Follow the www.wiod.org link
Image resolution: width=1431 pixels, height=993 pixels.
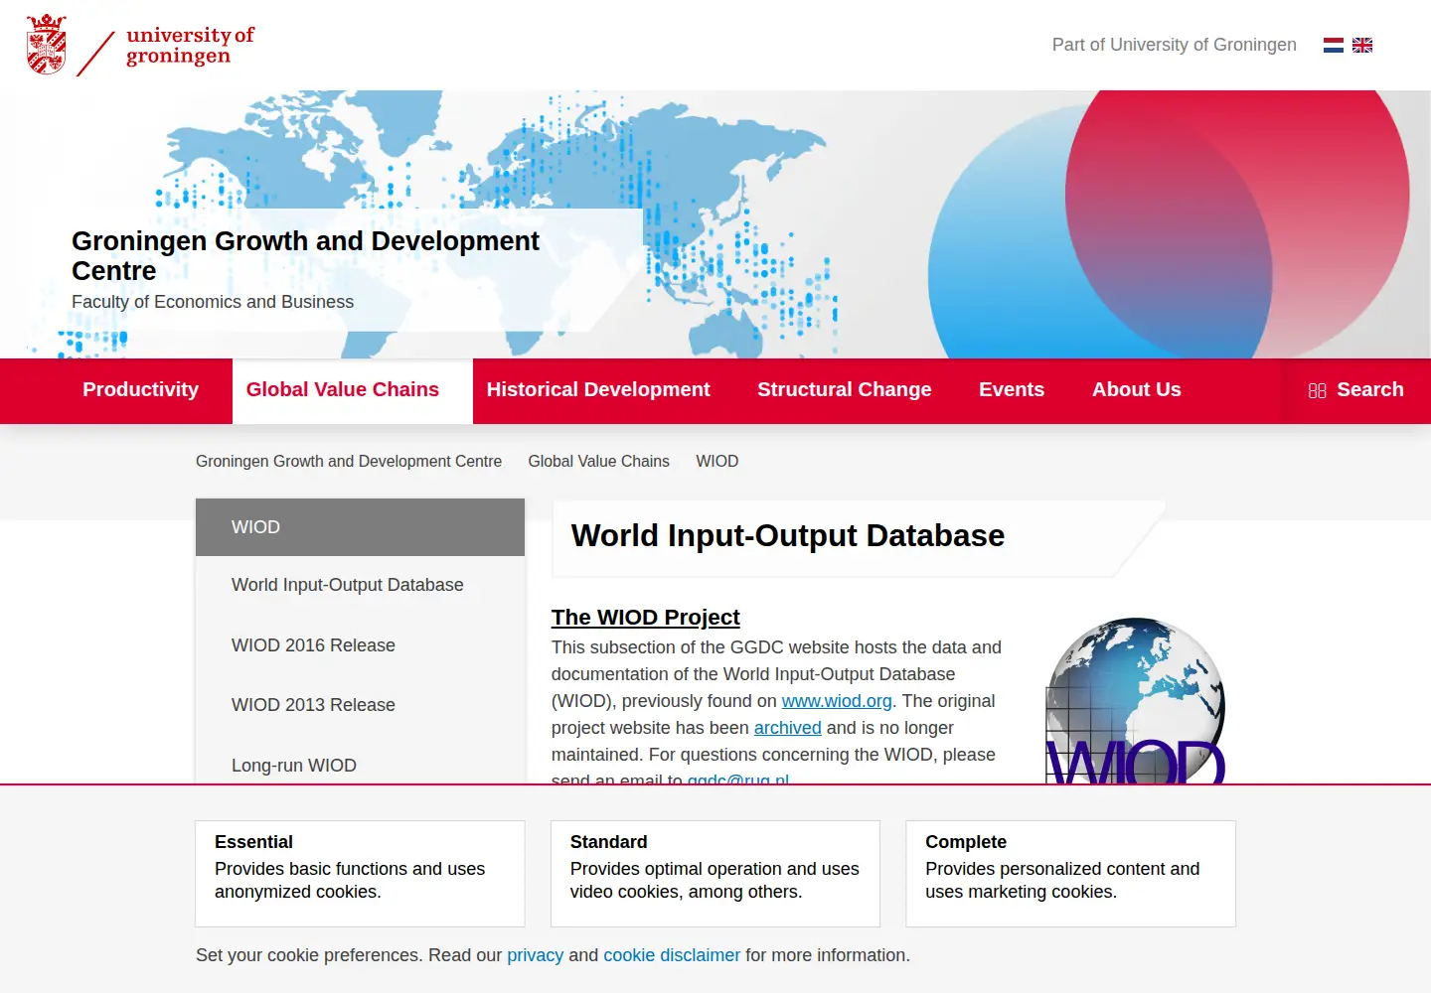tap(837, 701)
